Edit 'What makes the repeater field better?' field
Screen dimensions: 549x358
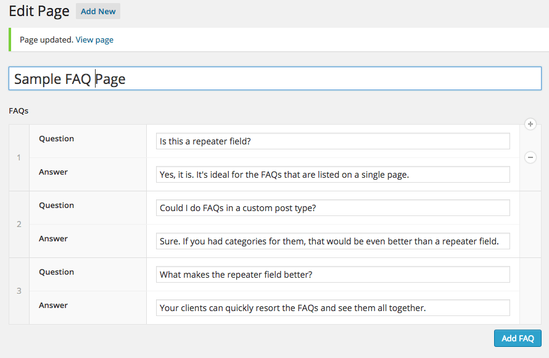click(x=332, y=274)
